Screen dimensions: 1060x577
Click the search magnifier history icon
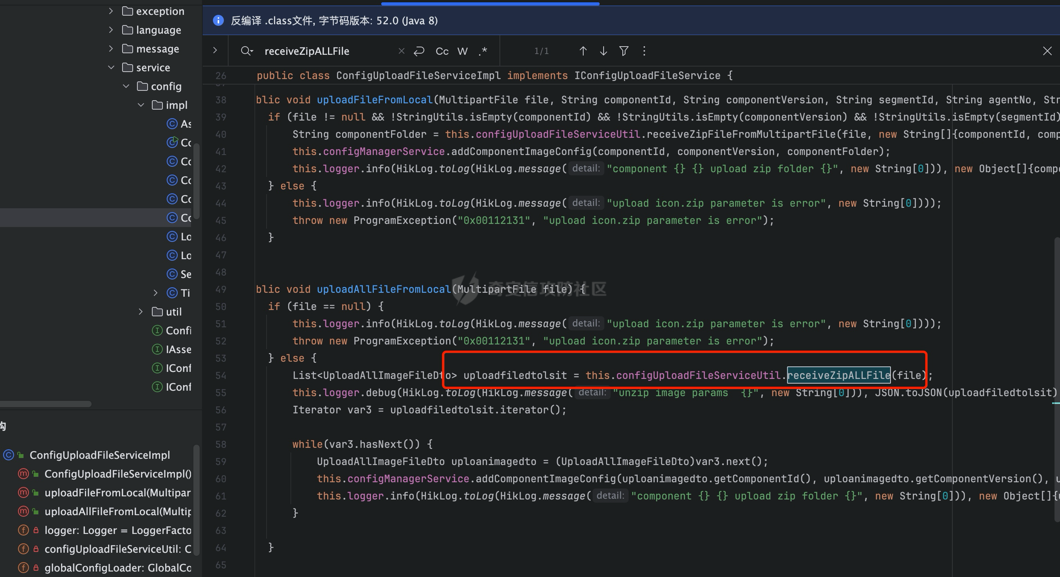pyautogui.click(x=247, y=51)
